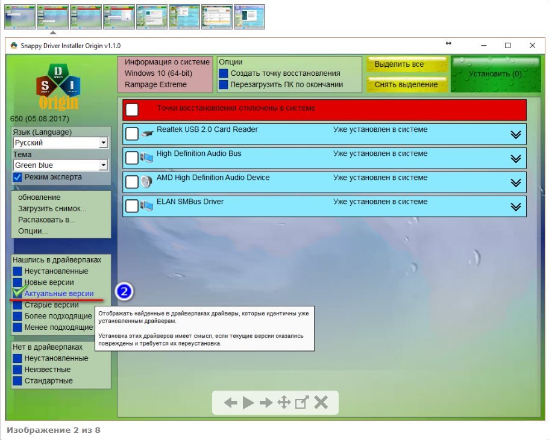Click the AMD High Definition Audio speaker icon
This screenshot has width=549, height=440.
tap(147, 182)
